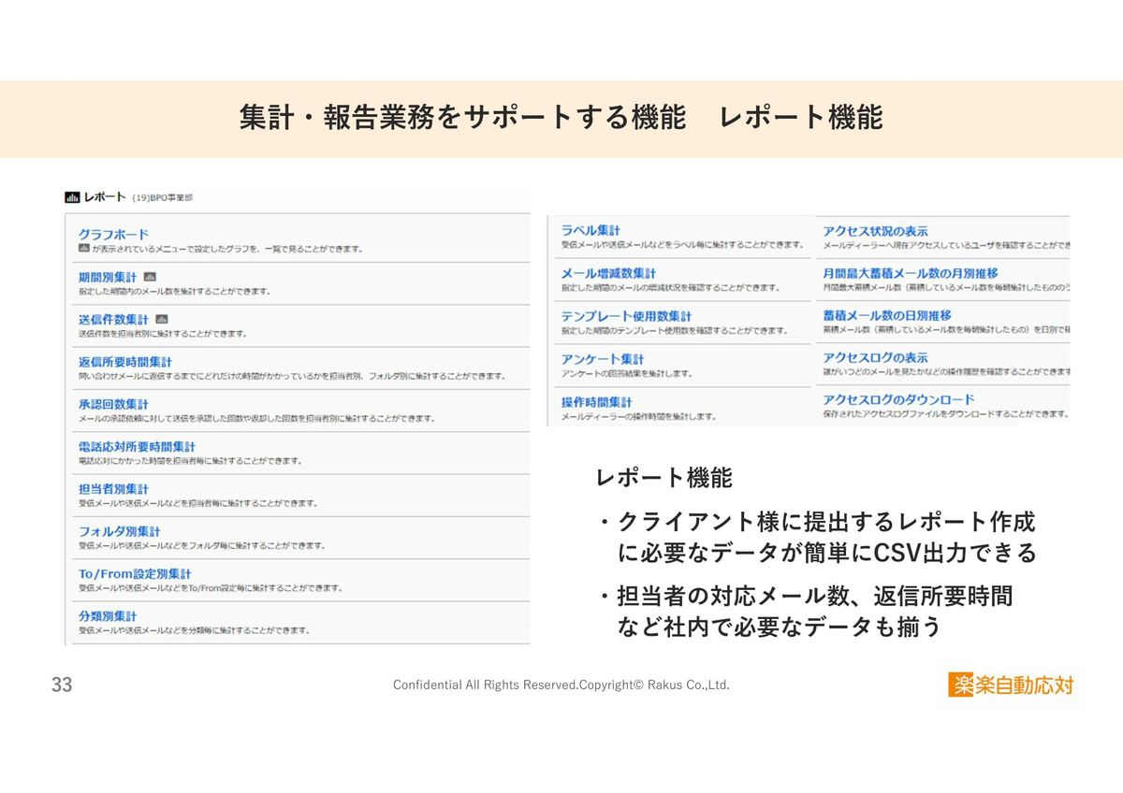Image resolution: width=1123 pixels, height=793 pixels.
Task: Select アクセスログのダウンロード link
Action: 898,399
